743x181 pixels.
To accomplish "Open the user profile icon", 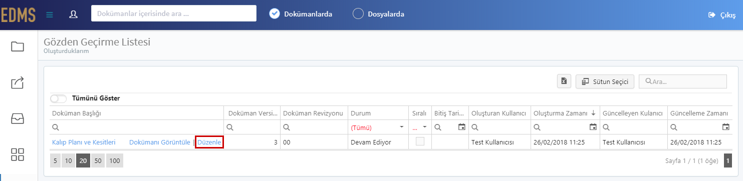I will [x=74, y=14].
